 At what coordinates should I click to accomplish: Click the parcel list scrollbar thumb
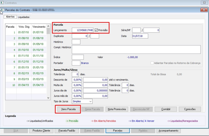pyautogui.click(x=48, y=31)
